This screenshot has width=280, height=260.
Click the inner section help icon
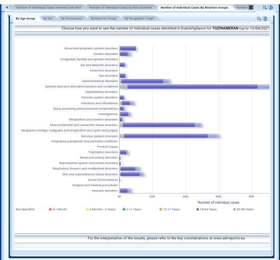[265, 19]
